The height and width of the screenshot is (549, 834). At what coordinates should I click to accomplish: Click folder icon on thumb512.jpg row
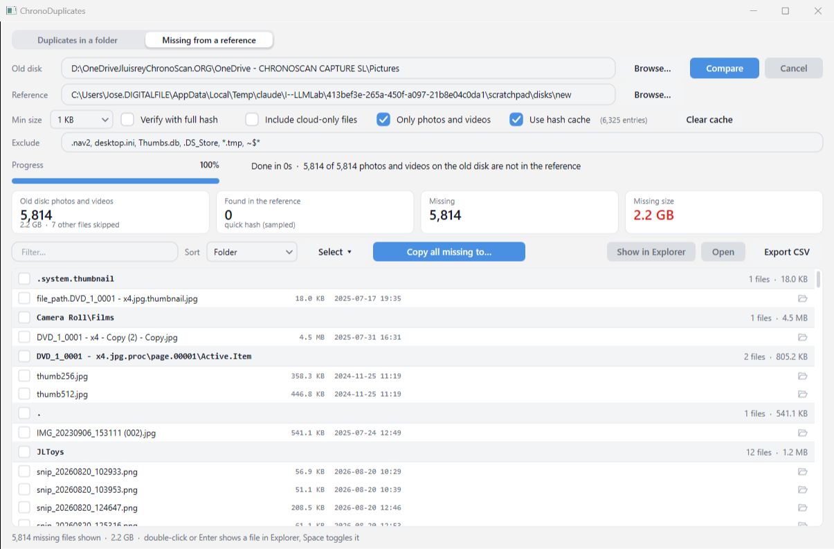coord(802,394)
